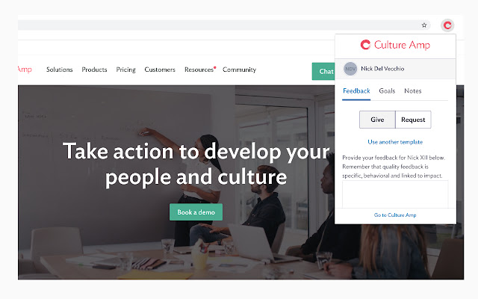This screenshot has width=478, height=299.
Task: Switch to the Feedback tab
Action: pyautogui.click(x=356, y=91)
